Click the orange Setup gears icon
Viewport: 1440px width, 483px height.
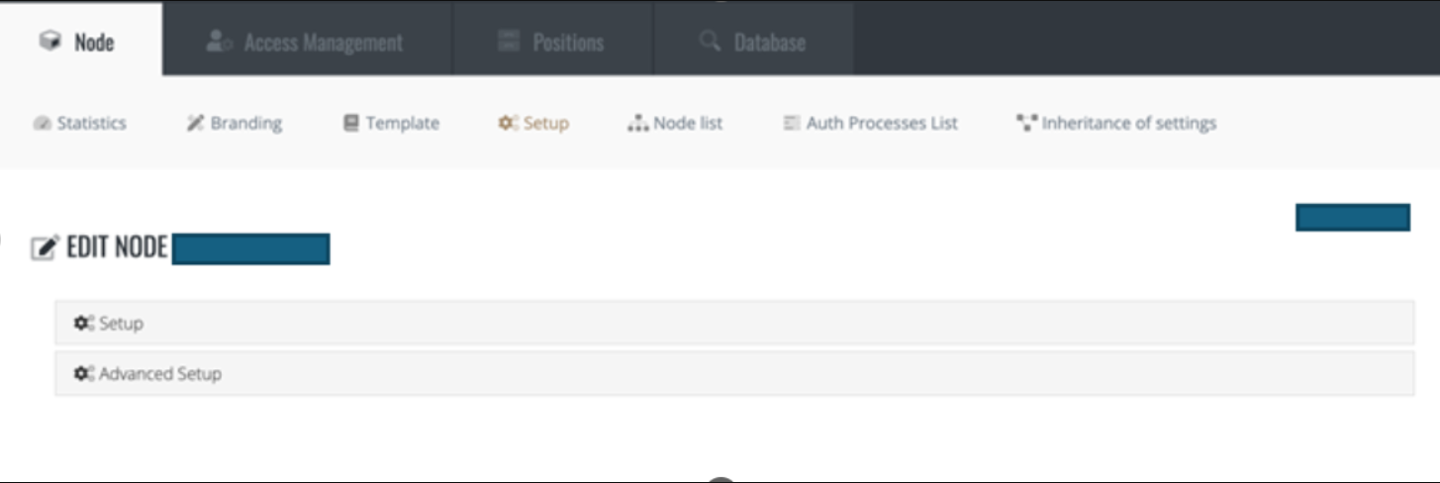point(508,124)
